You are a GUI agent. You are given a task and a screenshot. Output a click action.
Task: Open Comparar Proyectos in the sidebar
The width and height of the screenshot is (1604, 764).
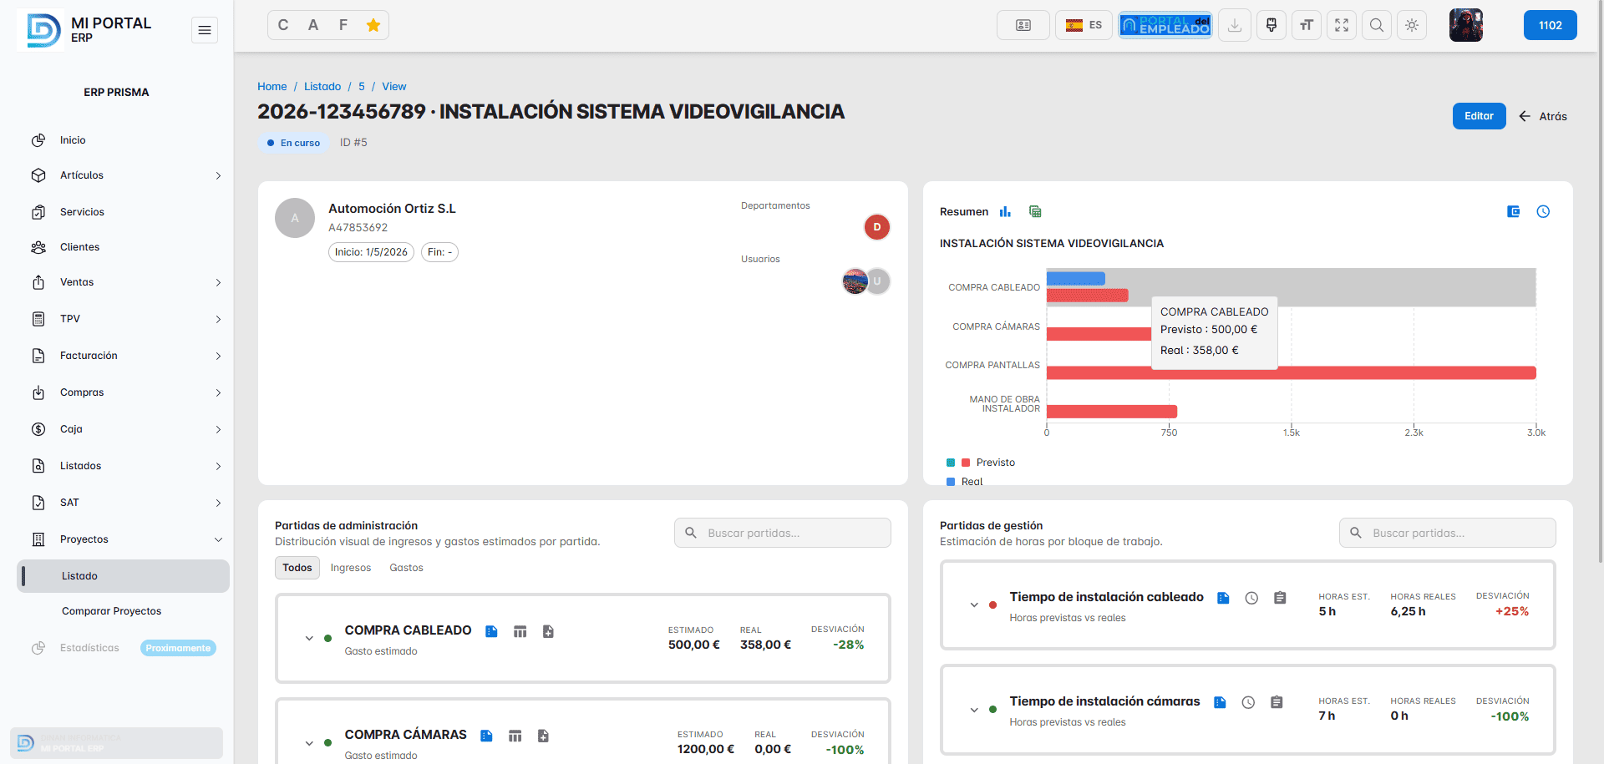112,611
